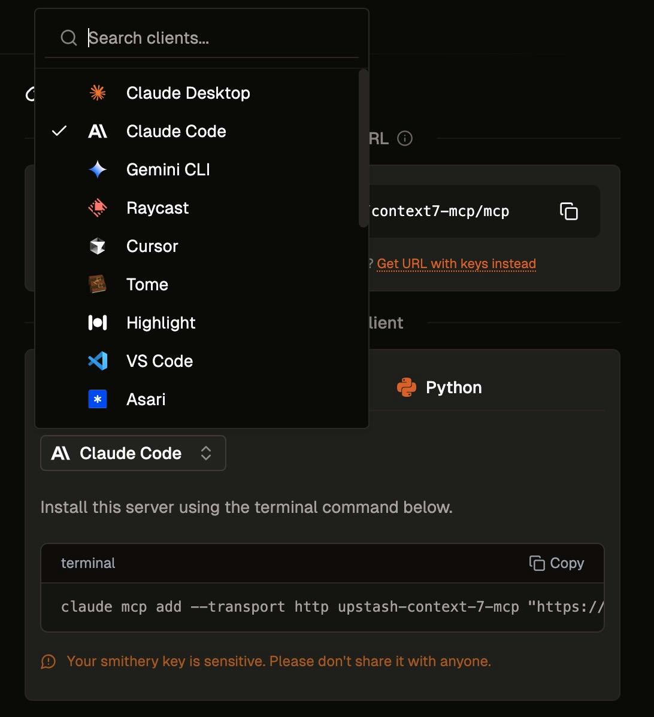The width and height of the screenshot is (654, 717).
Task: Copy the terminal install command
Action: [x=557, y=563]
